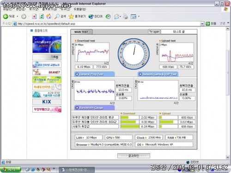Click the LAN 10 Mbps info field
The image size is (231, 173).
(89, 137)
